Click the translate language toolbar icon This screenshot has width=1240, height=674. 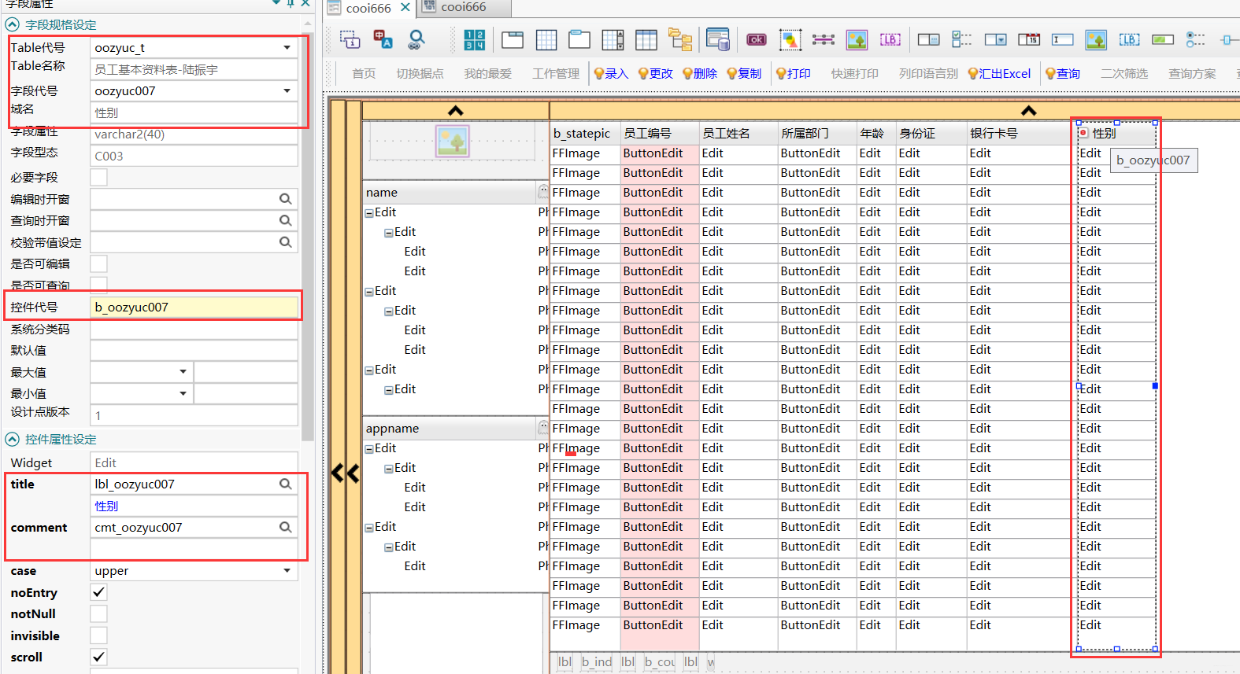(x=383, y=39)
